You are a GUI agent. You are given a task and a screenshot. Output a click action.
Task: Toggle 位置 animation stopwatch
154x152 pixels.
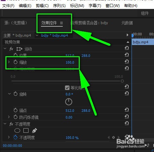(x=15, y=55)
